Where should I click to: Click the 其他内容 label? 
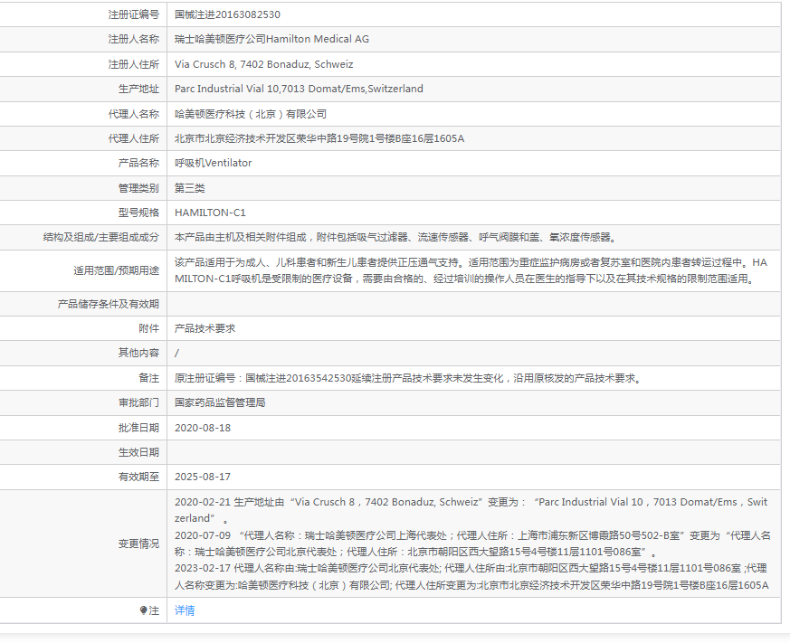click(138, 353)
